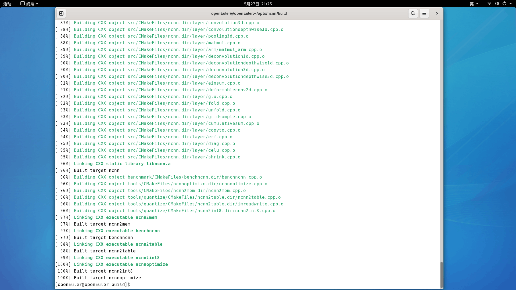Click the terminal vertical scrollbar thumb
516x290 pixels.
[441, 274]
